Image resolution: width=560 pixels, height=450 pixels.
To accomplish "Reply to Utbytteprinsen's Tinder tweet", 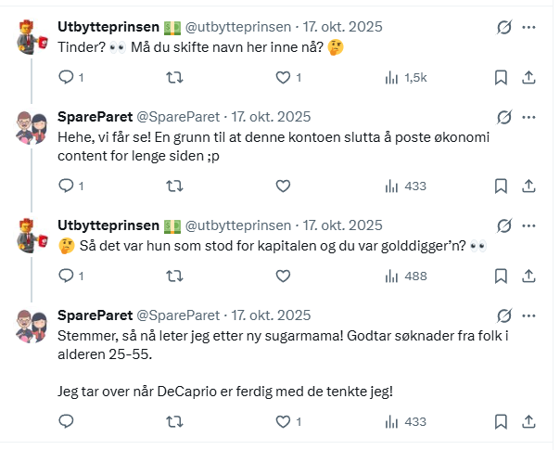I will pos(66,78).
